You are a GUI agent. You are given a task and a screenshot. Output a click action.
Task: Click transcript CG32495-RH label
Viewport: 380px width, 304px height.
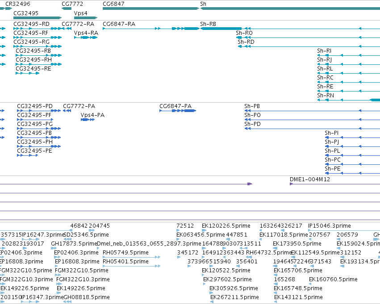click(x=33, y=60)
